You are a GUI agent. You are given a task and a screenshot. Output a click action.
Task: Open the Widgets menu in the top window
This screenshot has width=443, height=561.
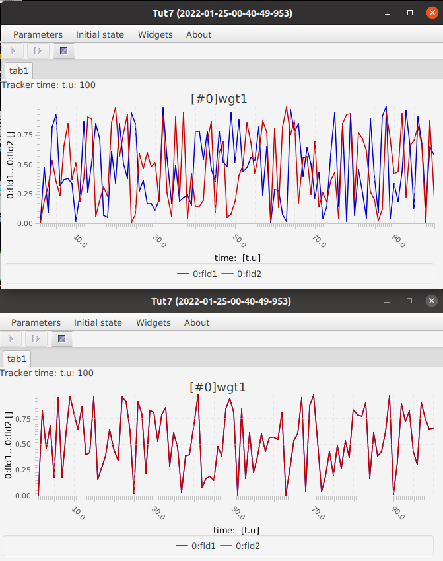click(155, 34)
